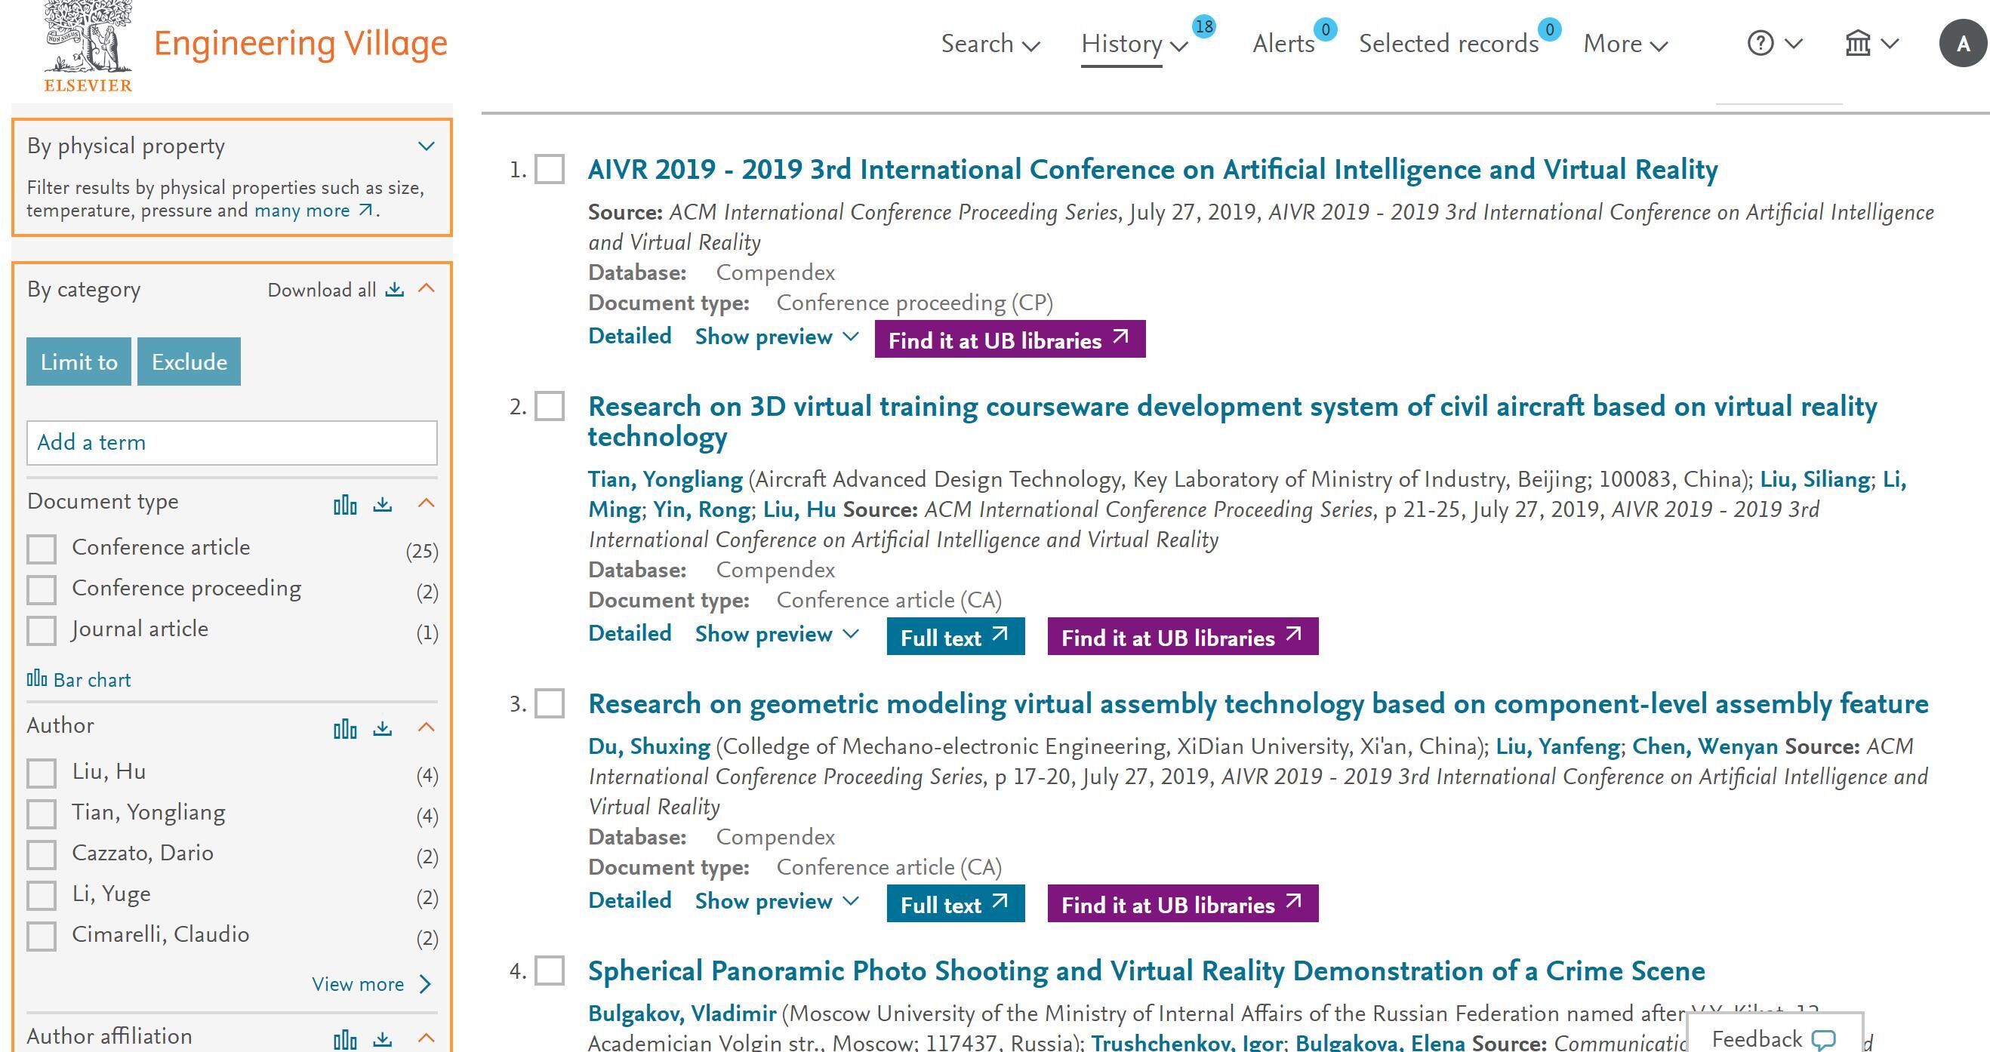The width and height of the screenshot is (1990, 1052).
Task: Click the Selected records count badge
Action: [x=1550, y=29]
